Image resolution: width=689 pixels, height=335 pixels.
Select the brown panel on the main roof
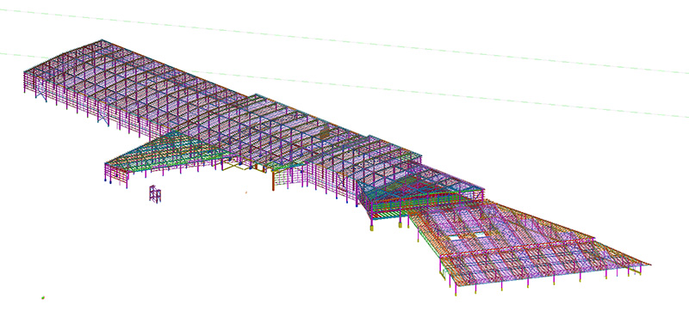[x=325, y=133]
